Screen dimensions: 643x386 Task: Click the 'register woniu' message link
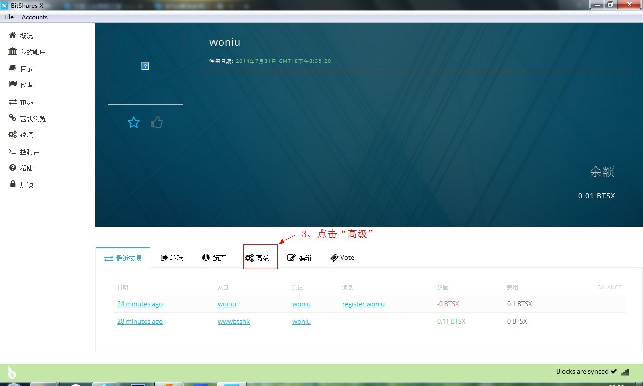pyautogui.click(x=363, y=304)
